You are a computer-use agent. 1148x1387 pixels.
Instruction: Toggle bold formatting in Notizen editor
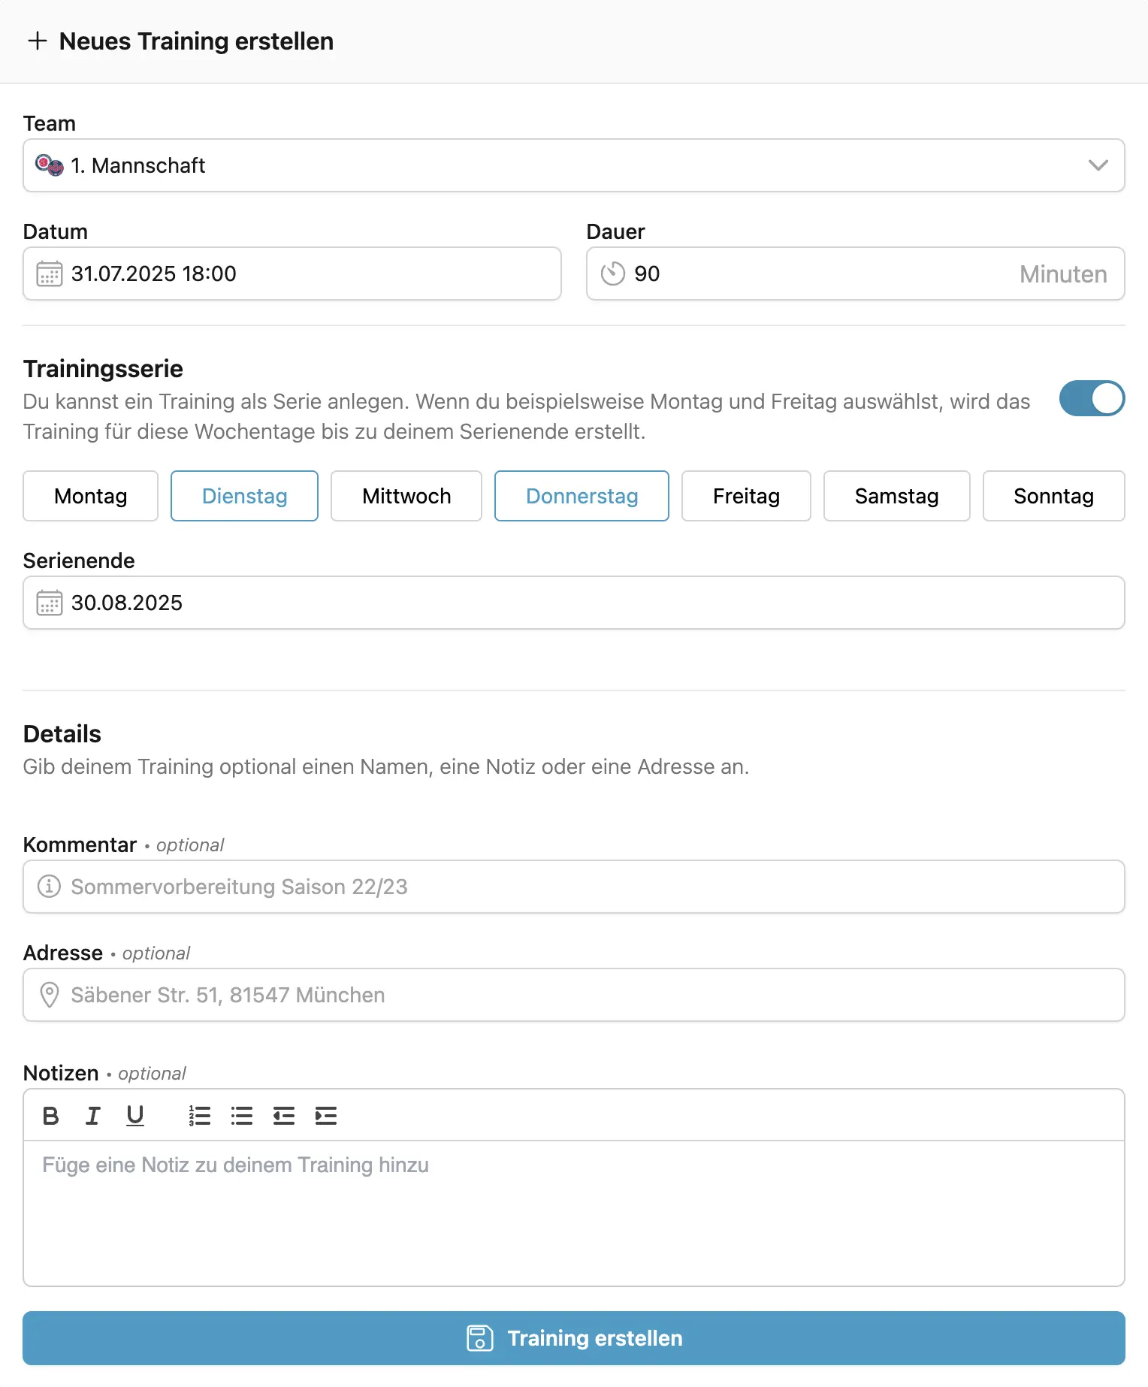(x=51, y=1116)
